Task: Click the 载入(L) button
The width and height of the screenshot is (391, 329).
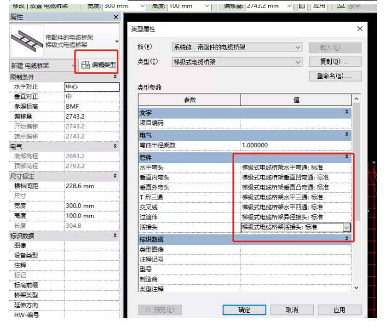Action: coord(335,48)
